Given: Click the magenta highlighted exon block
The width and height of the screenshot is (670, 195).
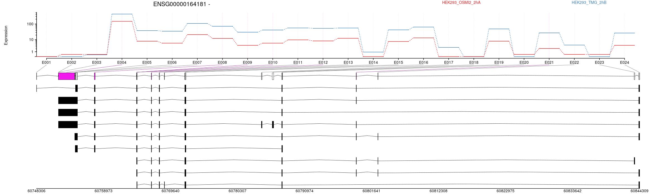Looking at the screenshot, I should click(x=66, y=76).
